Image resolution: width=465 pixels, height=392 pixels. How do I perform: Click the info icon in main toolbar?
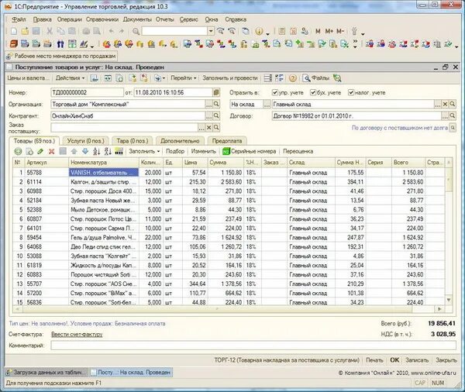pos(259,31)
